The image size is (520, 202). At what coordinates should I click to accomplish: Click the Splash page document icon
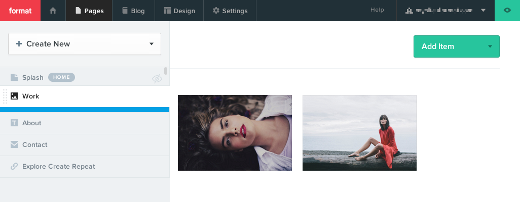click(14, 77)
